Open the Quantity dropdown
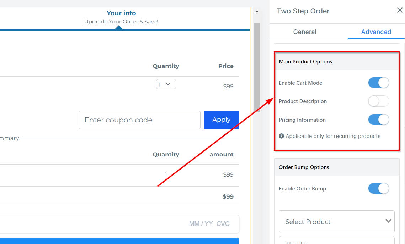Image resolution: width=405 pixels, height=244 pixels. [166, 84]
